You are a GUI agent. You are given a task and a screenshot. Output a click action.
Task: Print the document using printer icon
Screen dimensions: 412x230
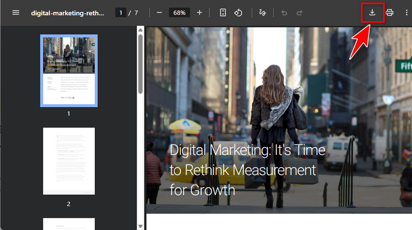click(x=390, y=12)
